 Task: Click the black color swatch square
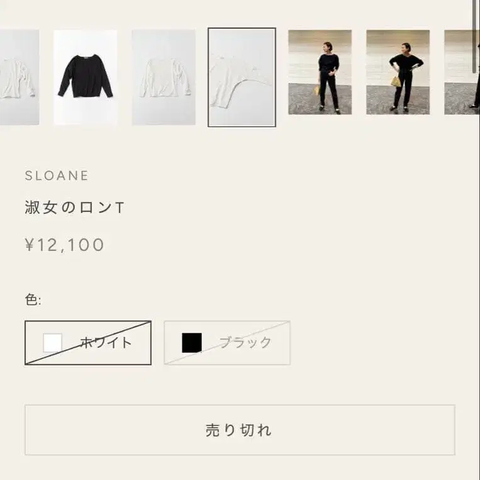(192, 343)
